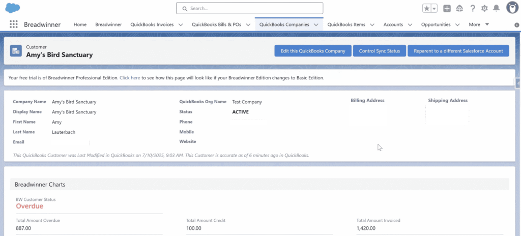Open the App Launcher grid icon
The image size is (521, 236).
pos(14,24)
